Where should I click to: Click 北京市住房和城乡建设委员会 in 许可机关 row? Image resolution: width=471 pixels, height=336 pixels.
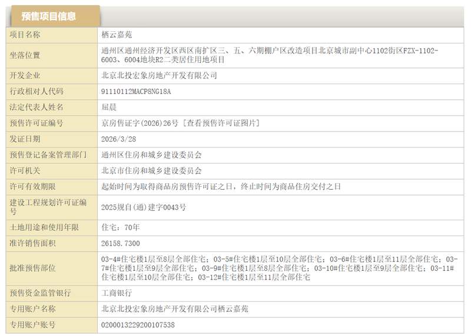click(151, 170)
